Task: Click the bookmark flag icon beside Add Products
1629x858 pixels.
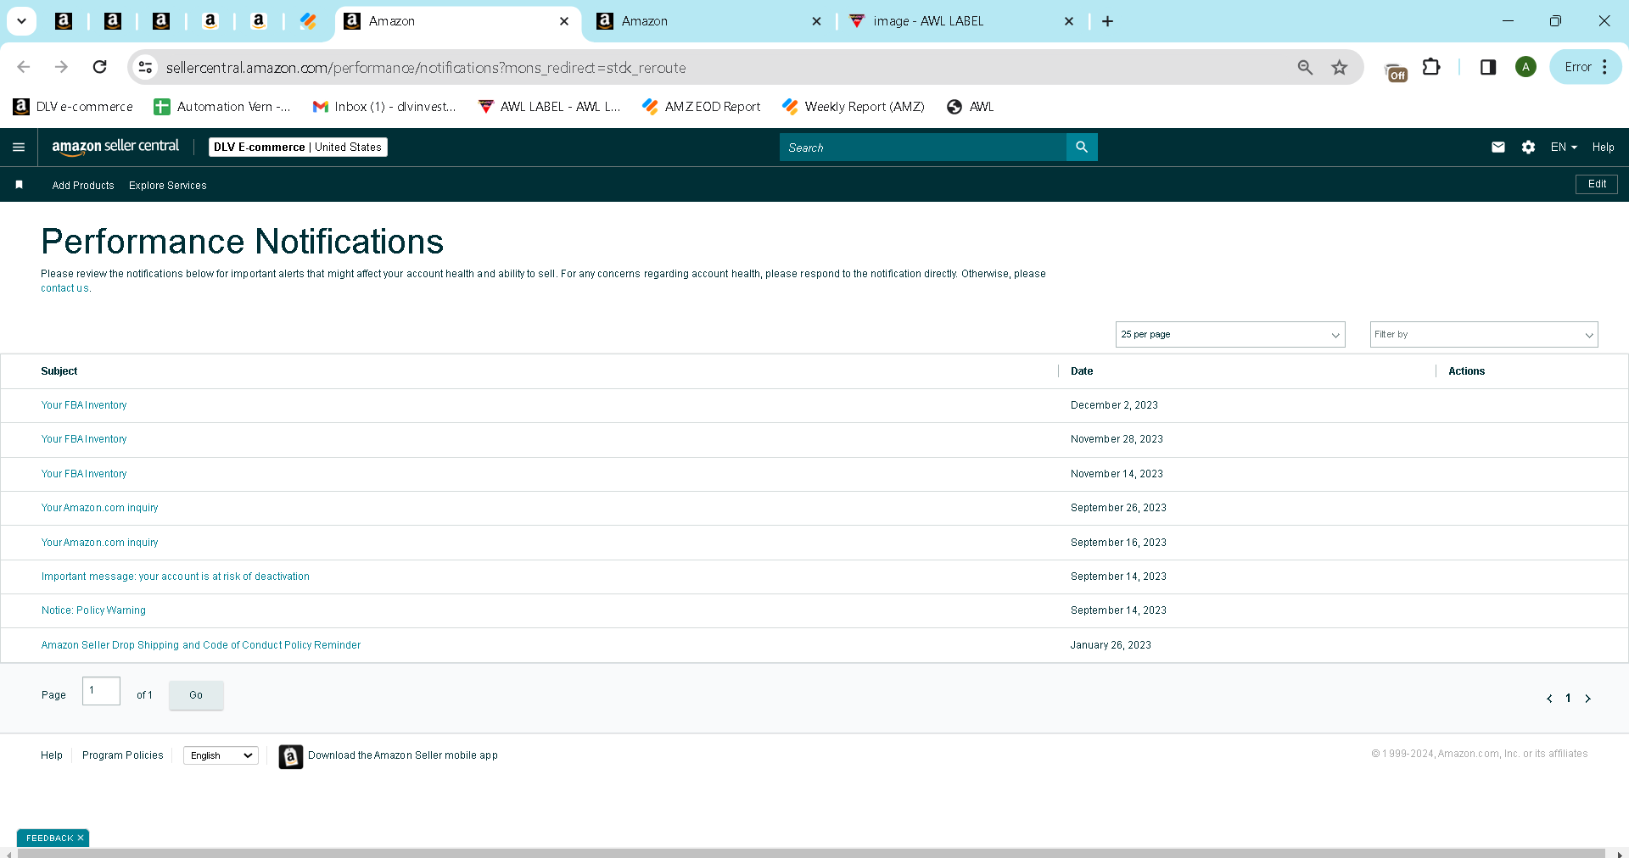Action: [x=19, y=185]
